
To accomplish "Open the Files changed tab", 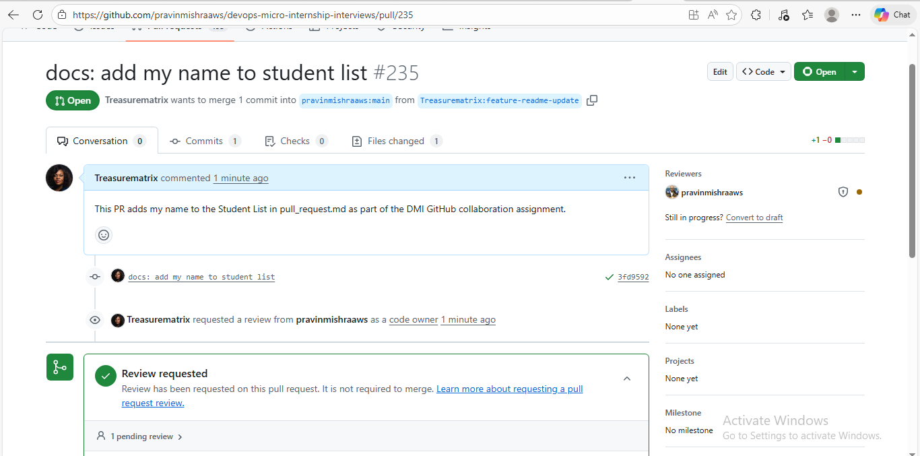I will 397,141.
